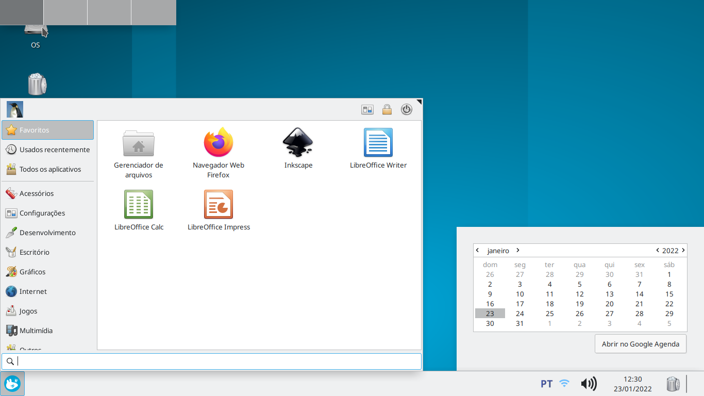Click the application search field

pos(211,361)
